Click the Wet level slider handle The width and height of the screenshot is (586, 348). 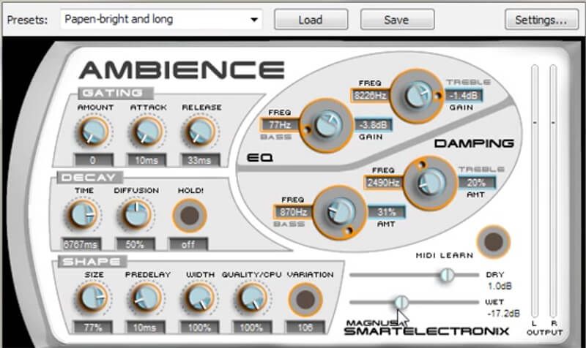tap(401, 303)
